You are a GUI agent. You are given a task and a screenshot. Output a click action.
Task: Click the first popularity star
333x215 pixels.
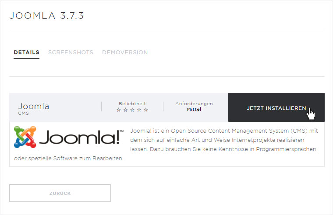[119, 110]
